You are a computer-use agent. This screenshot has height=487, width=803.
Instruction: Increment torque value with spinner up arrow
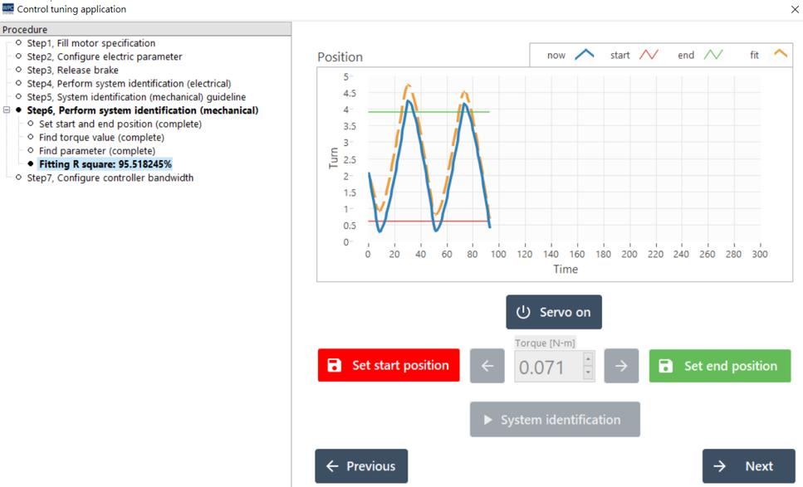coord(588,359)
